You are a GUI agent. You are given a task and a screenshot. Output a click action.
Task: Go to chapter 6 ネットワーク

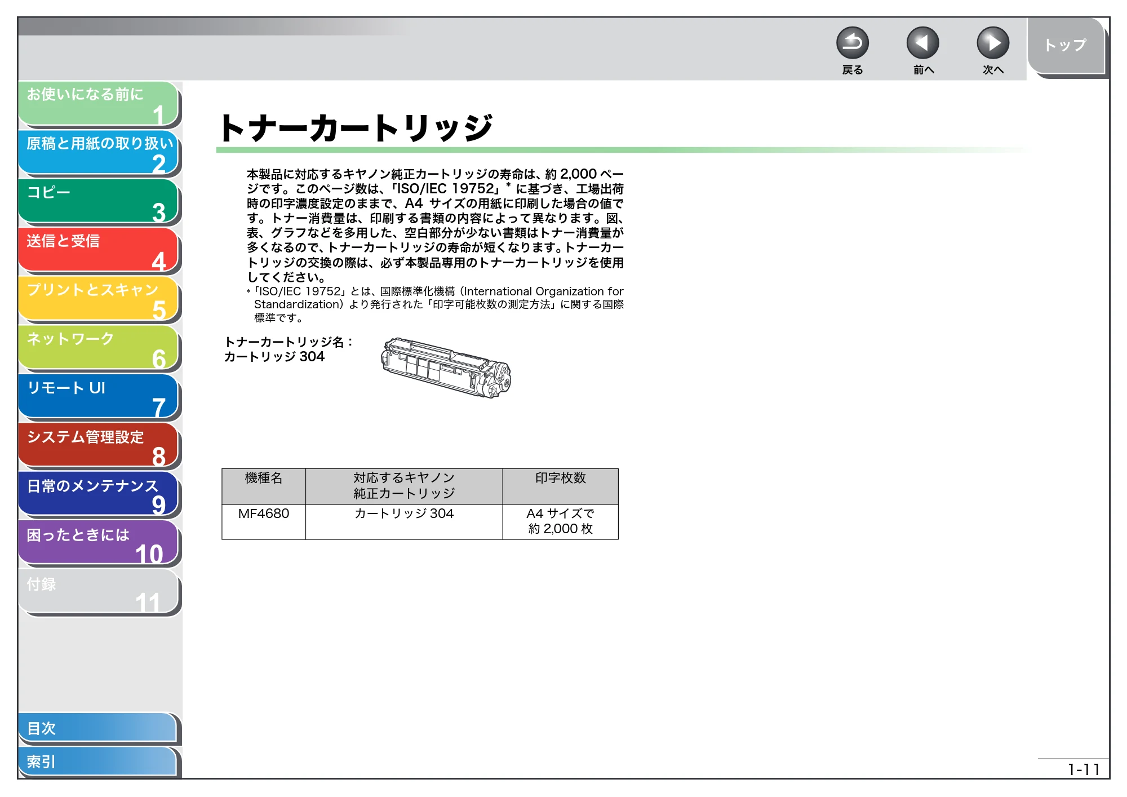99,348
